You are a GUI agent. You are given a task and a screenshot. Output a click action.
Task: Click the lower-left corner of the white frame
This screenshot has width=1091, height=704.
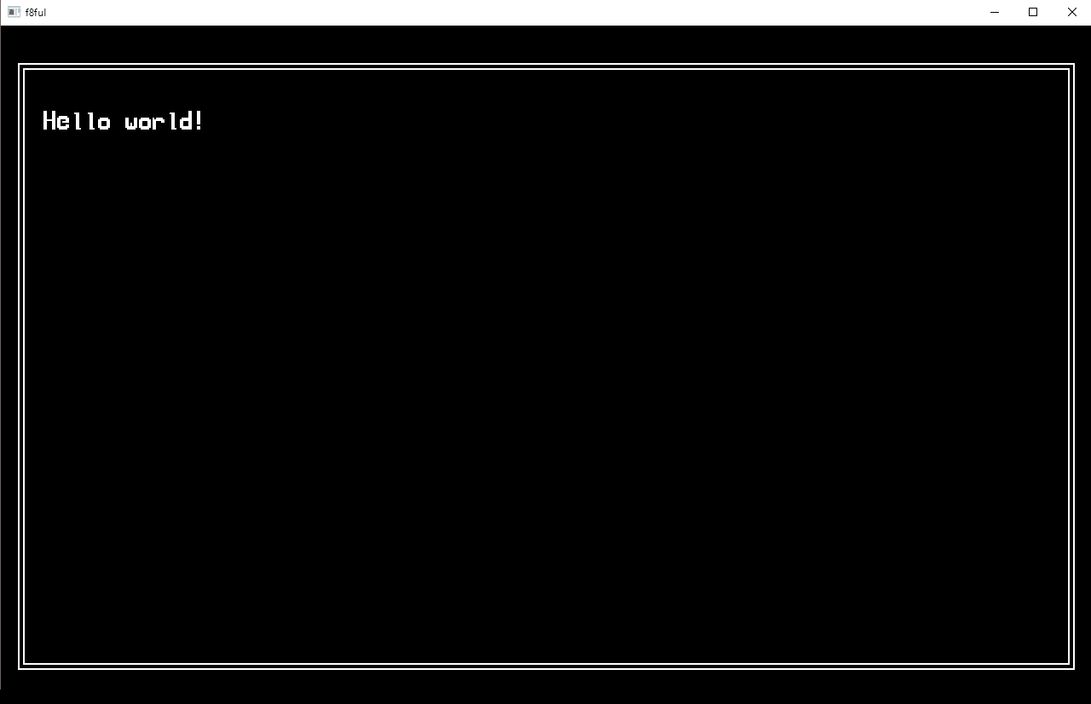(x=21, y=666)
